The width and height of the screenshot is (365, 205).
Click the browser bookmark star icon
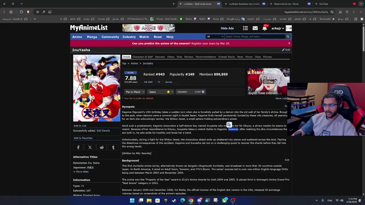[x=37, y=12]
